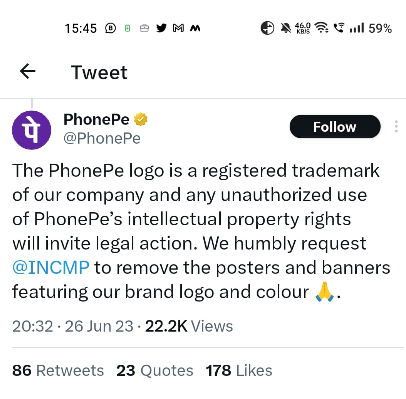View the 178 Likes list
Screen dimensions: 406x399
(239, 370)
